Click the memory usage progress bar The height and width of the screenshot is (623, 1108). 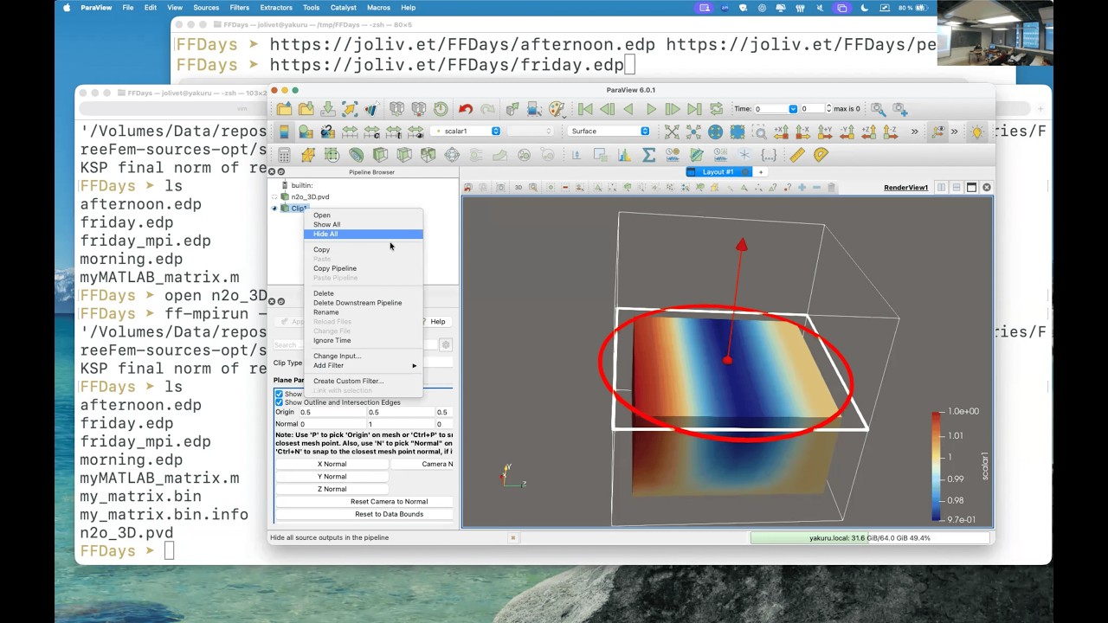tap(870, 538)
